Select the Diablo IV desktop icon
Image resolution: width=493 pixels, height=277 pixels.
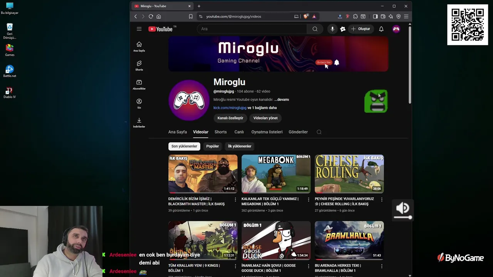click(x=10, y=93)
